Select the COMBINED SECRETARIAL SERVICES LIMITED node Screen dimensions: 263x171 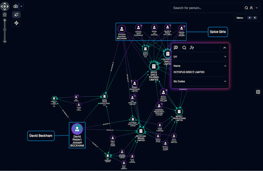coord(159,106)
